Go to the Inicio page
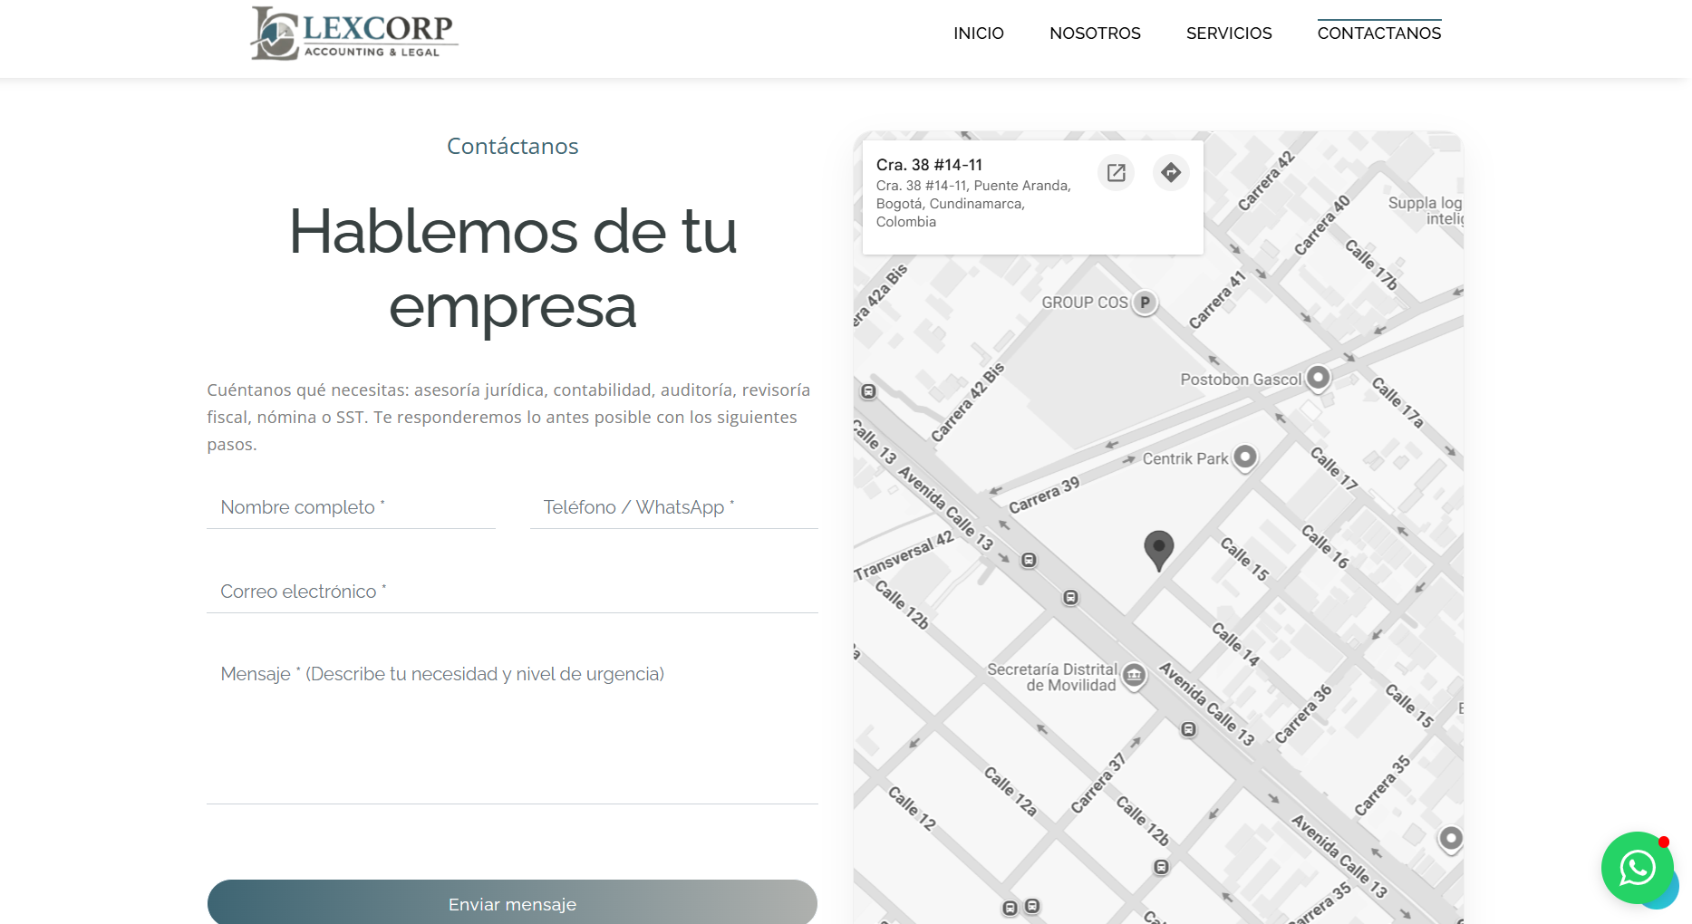 point(978,34)
